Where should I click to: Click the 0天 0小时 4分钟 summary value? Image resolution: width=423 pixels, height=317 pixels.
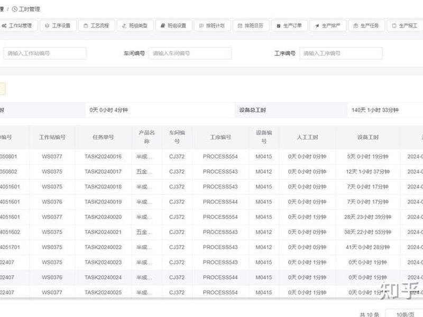pyautogui.click(x=109, y=110)
